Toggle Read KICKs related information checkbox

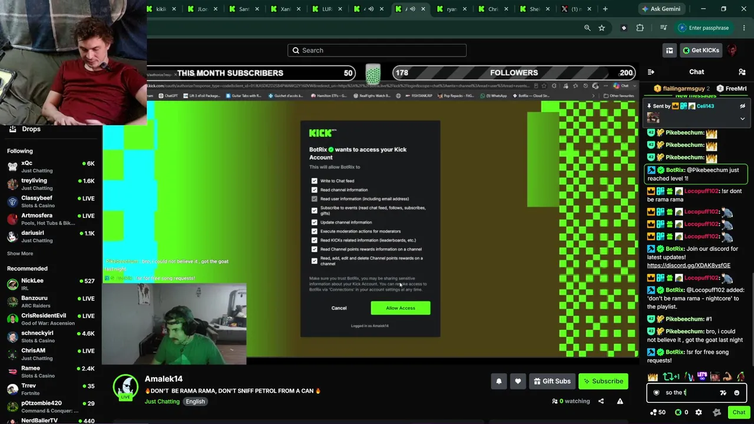(x=315, y=240)
